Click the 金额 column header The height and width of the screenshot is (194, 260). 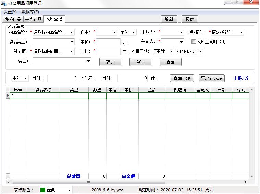pos(152,90)
